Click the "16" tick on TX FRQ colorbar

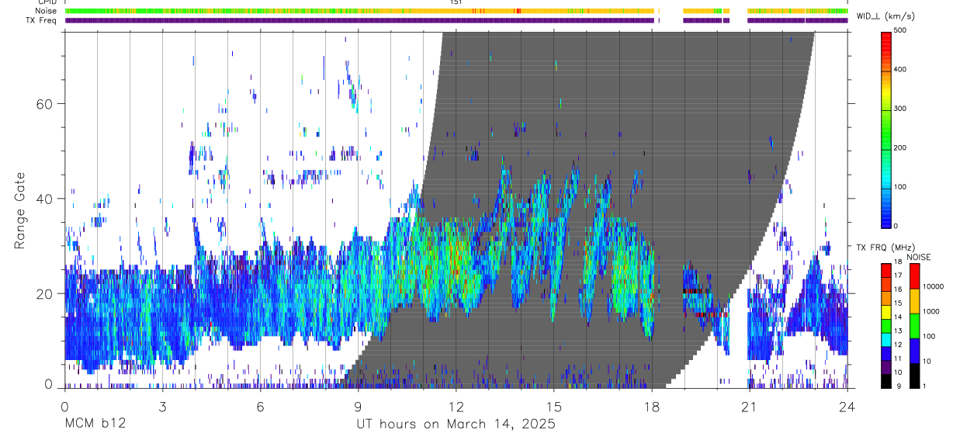(898, 289)
